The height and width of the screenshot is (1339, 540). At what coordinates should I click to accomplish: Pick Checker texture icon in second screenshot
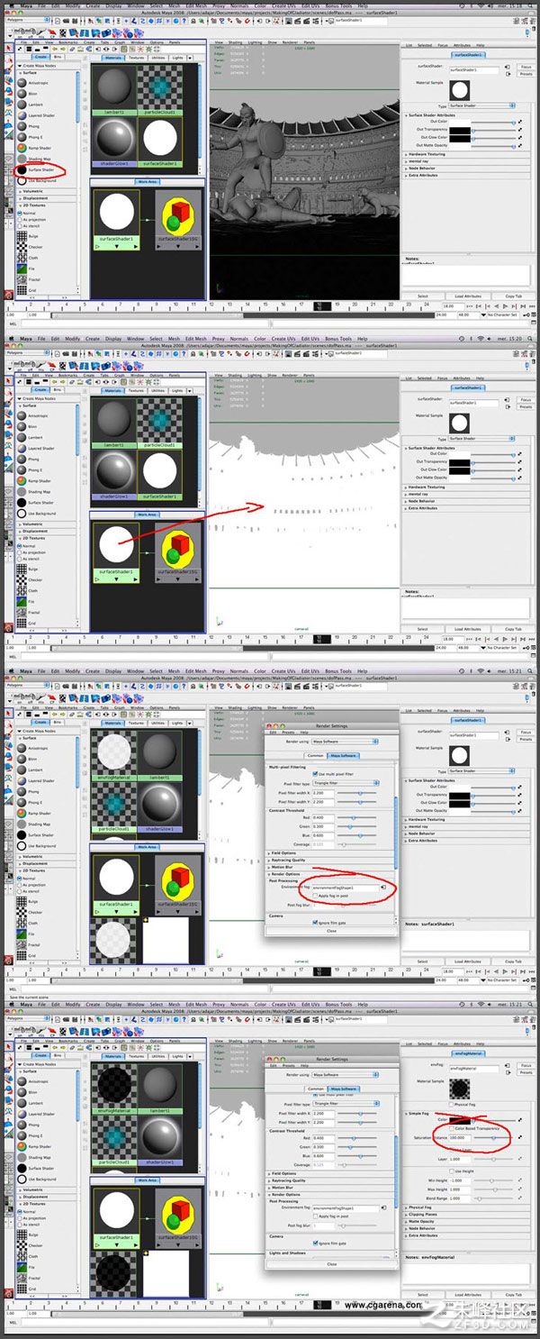tap(22, 580)
